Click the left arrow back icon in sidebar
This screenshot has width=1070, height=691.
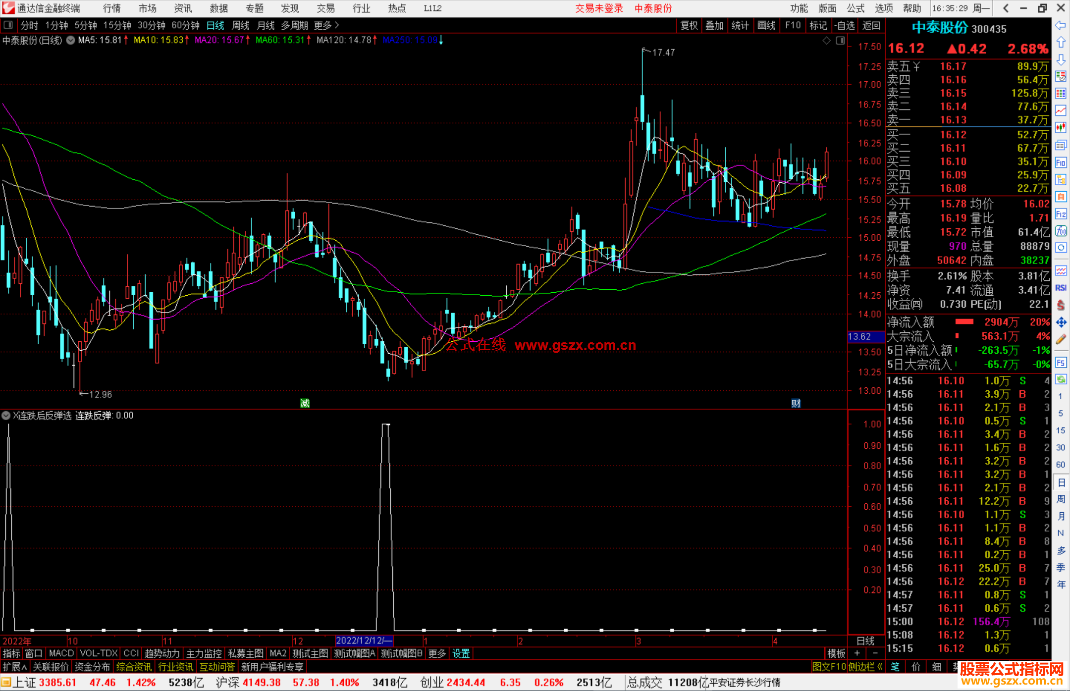tap(1061, 25)
